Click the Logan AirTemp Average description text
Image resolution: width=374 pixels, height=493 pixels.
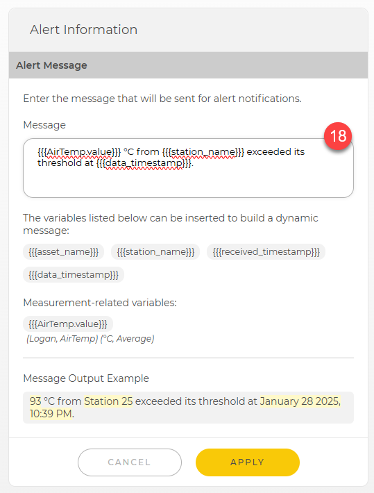[x=90, y=339]
